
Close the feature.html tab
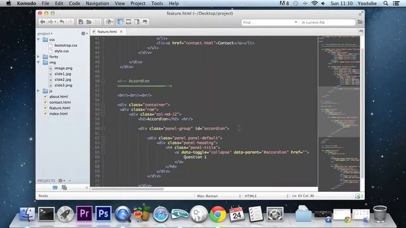tap(121, 32)
